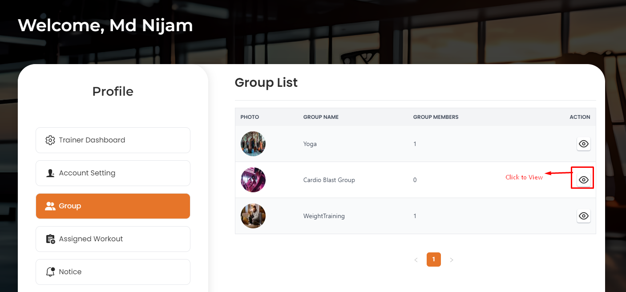Click the Account Setting person icon
This screenshot has width=626, height=292.
(x=50, y=173)
